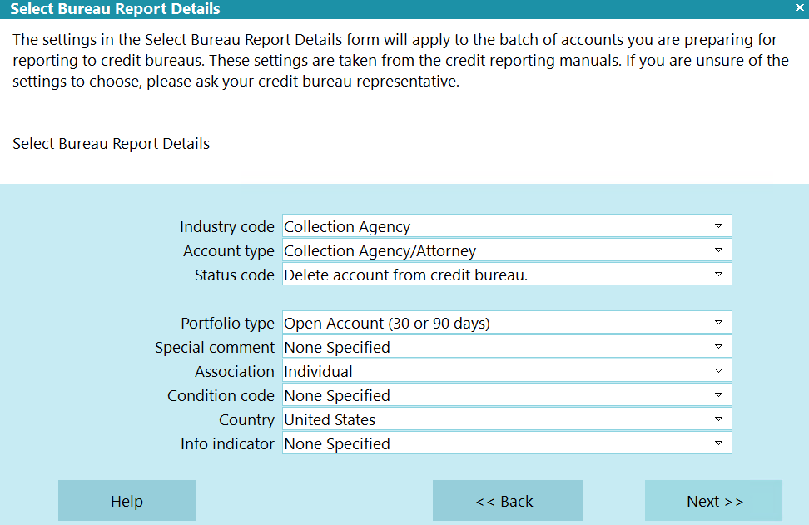Click the Delete account from credit bureau field
The image size is (809, 525).
click(x=507, y=275)
